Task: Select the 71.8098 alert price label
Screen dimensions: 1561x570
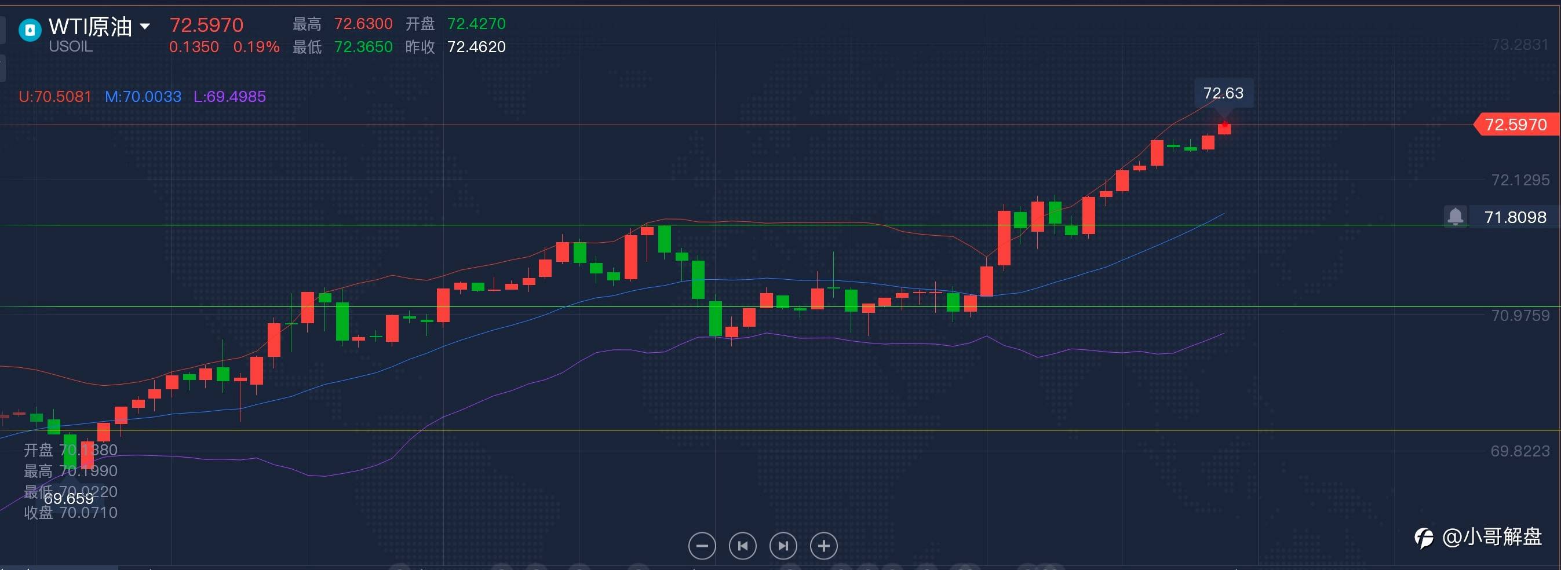Action: 1515,217
